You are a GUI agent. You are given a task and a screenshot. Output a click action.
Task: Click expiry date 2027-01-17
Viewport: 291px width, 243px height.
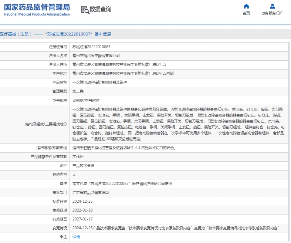point(82,219)
